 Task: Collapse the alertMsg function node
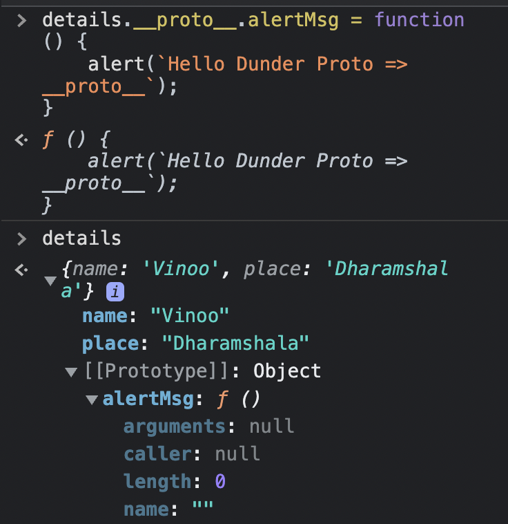(x=91, y=400)
